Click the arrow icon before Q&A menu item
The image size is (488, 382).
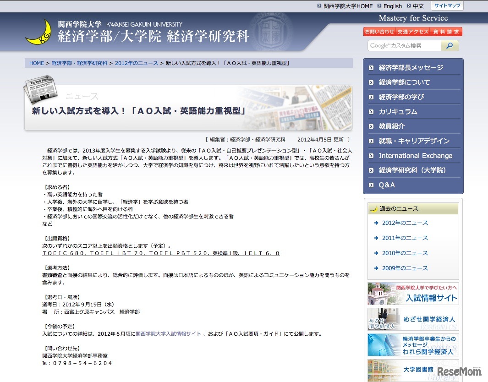[372, 185]
